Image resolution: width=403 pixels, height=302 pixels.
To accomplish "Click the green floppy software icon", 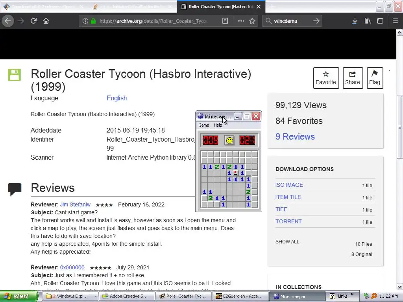I will click(x=15, y=75).
